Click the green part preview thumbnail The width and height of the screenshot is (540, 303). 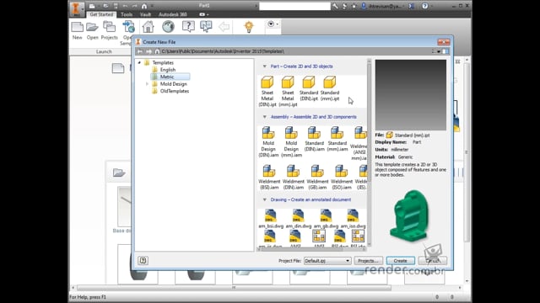click(410, 216)
